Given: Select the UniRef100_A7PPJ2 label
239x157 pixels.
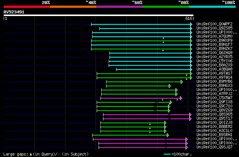Looking at the screenshot, I should tap(214, 94).
